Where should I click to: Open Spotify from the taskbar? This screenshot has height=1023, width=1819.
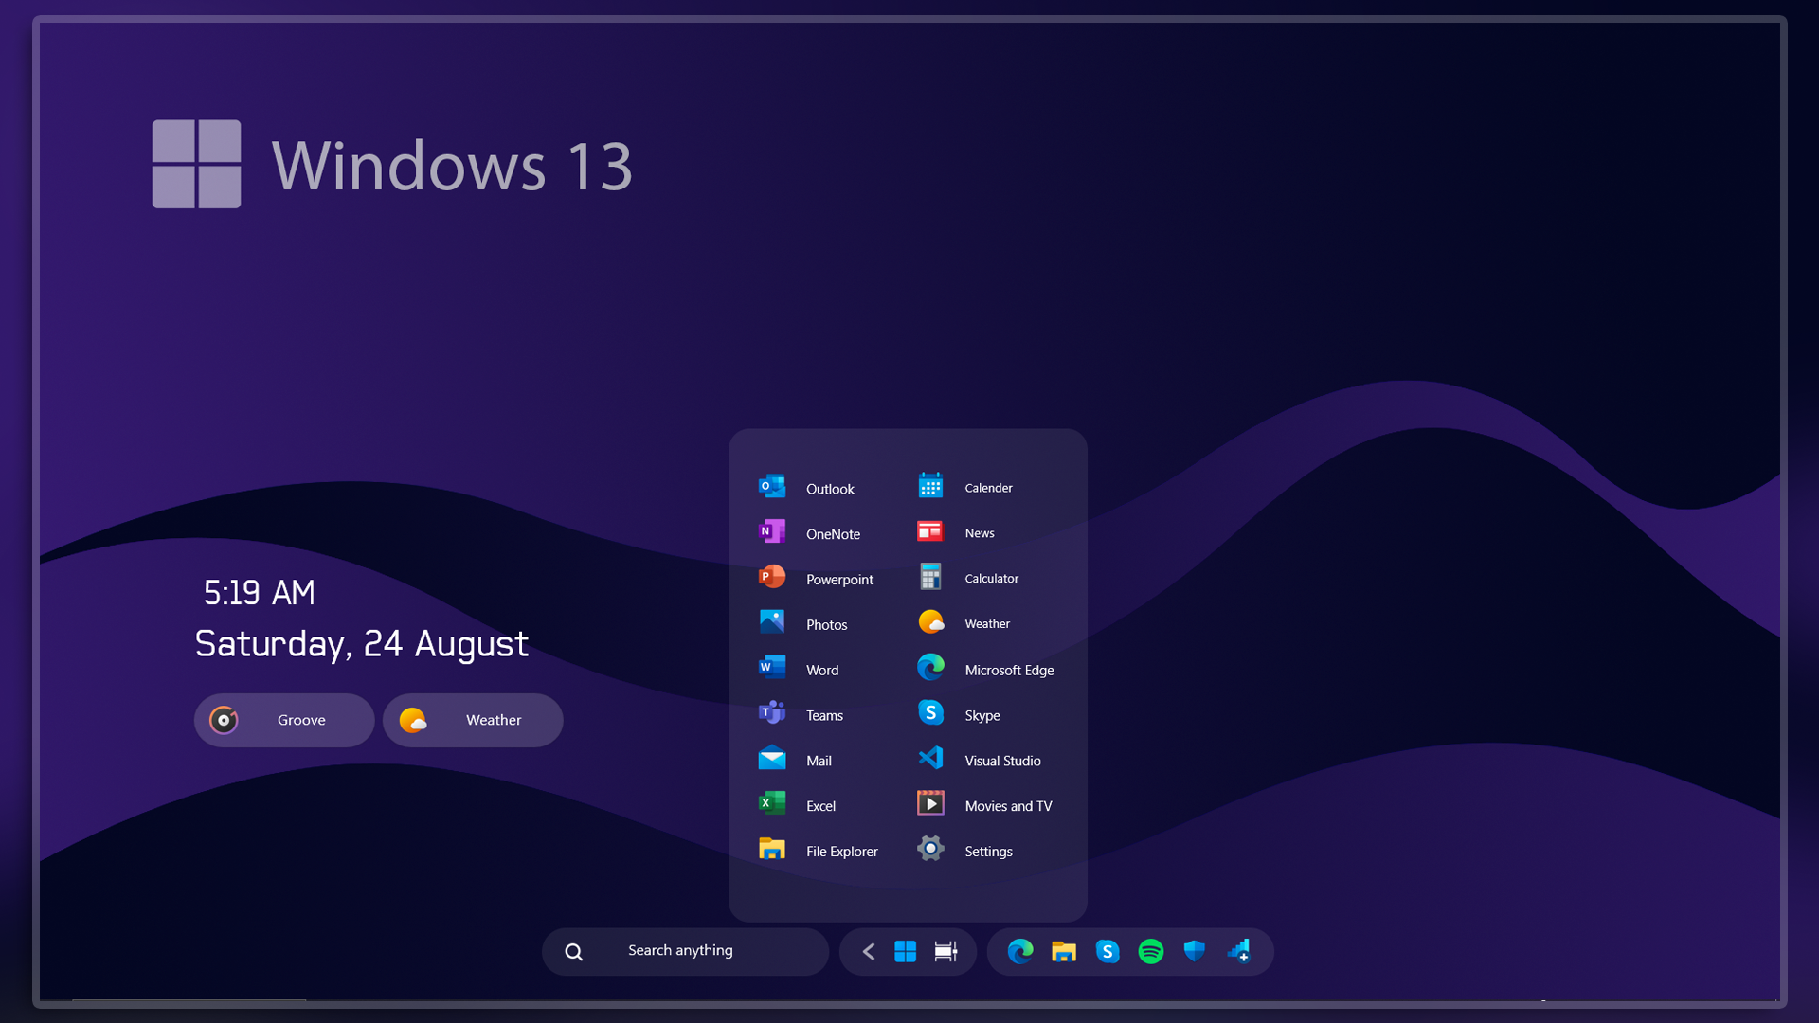click(x=1151, y=951)
